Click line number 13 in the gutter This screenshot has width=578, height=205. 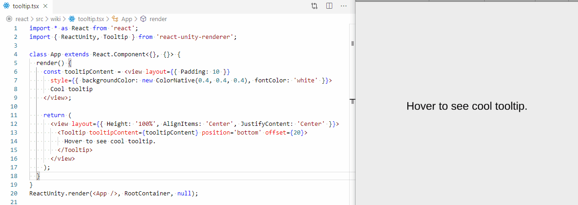tap(15, 133)
